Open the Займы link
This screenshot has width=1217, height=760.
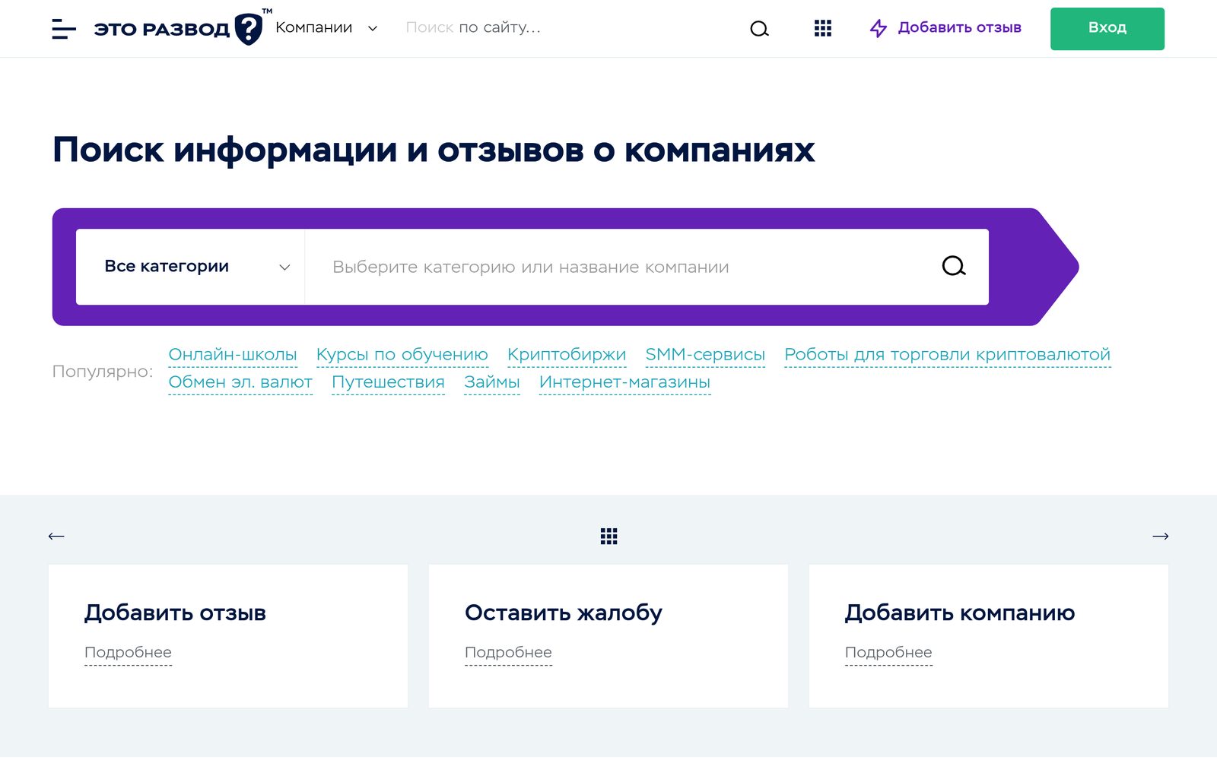point(492,382)
